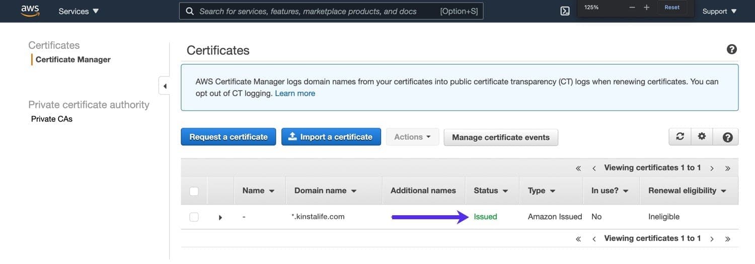This screenshot has height=264, width=755.
Task: Tick checkbox for *.kinstalife.com certificate
Action: pos(194,217)
